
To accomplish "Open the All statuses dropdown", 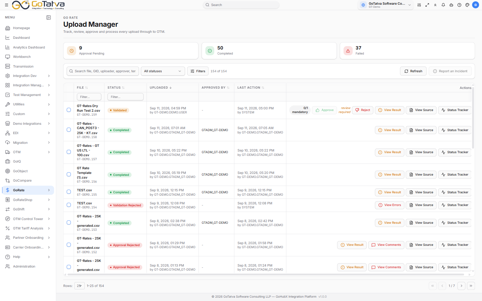I will coord(163,71).
